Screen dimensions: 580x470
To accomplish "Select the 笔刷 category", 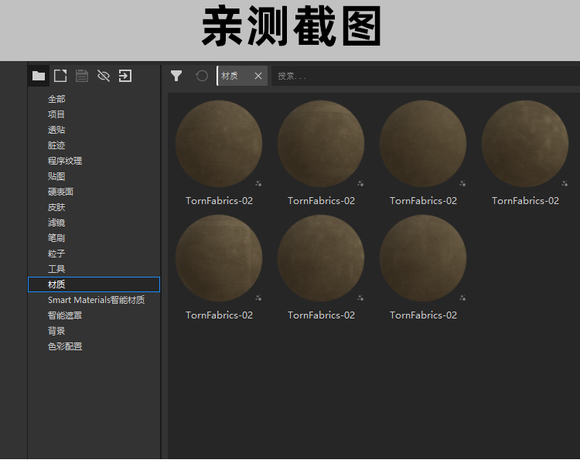I will pos(56,238).
